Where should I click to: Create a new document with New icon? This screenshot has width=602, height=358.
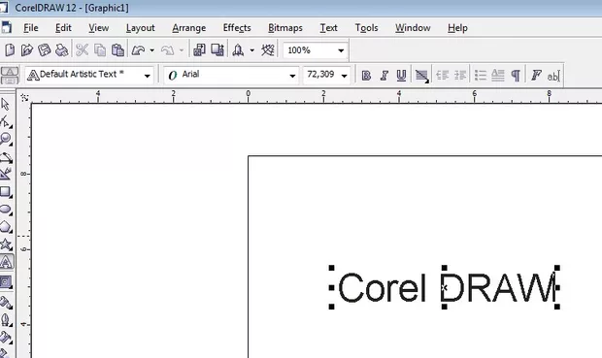click(10, 49)
